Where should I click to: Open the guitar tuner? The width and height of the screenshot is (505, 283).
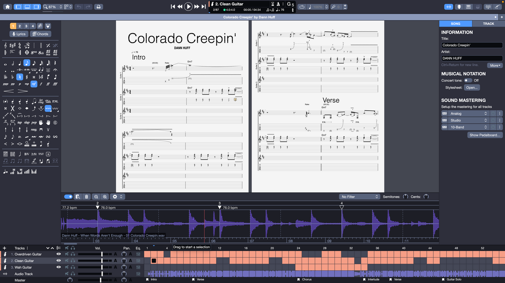click(488, 7)
